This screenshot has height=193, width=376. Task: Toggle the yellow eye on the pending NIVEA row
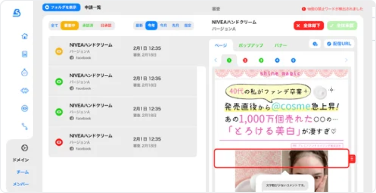click(x=59, y=51)
